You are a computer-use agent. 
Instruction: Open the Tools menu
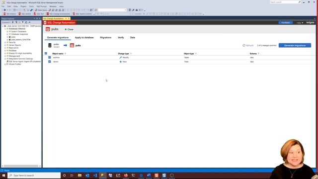(x=31, y=6)
